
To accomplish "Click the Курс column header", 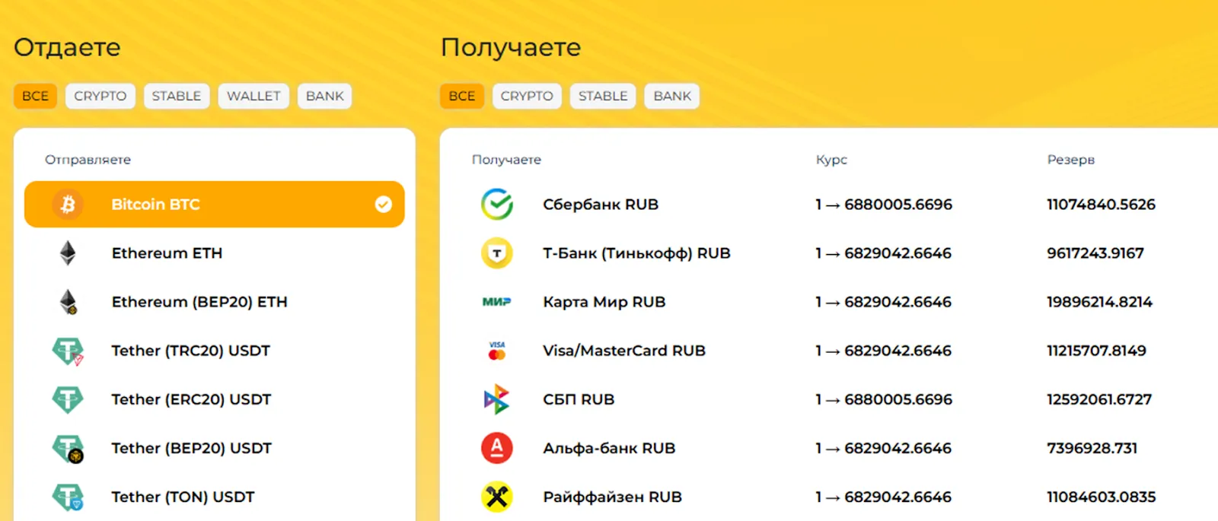I will 831,160.
